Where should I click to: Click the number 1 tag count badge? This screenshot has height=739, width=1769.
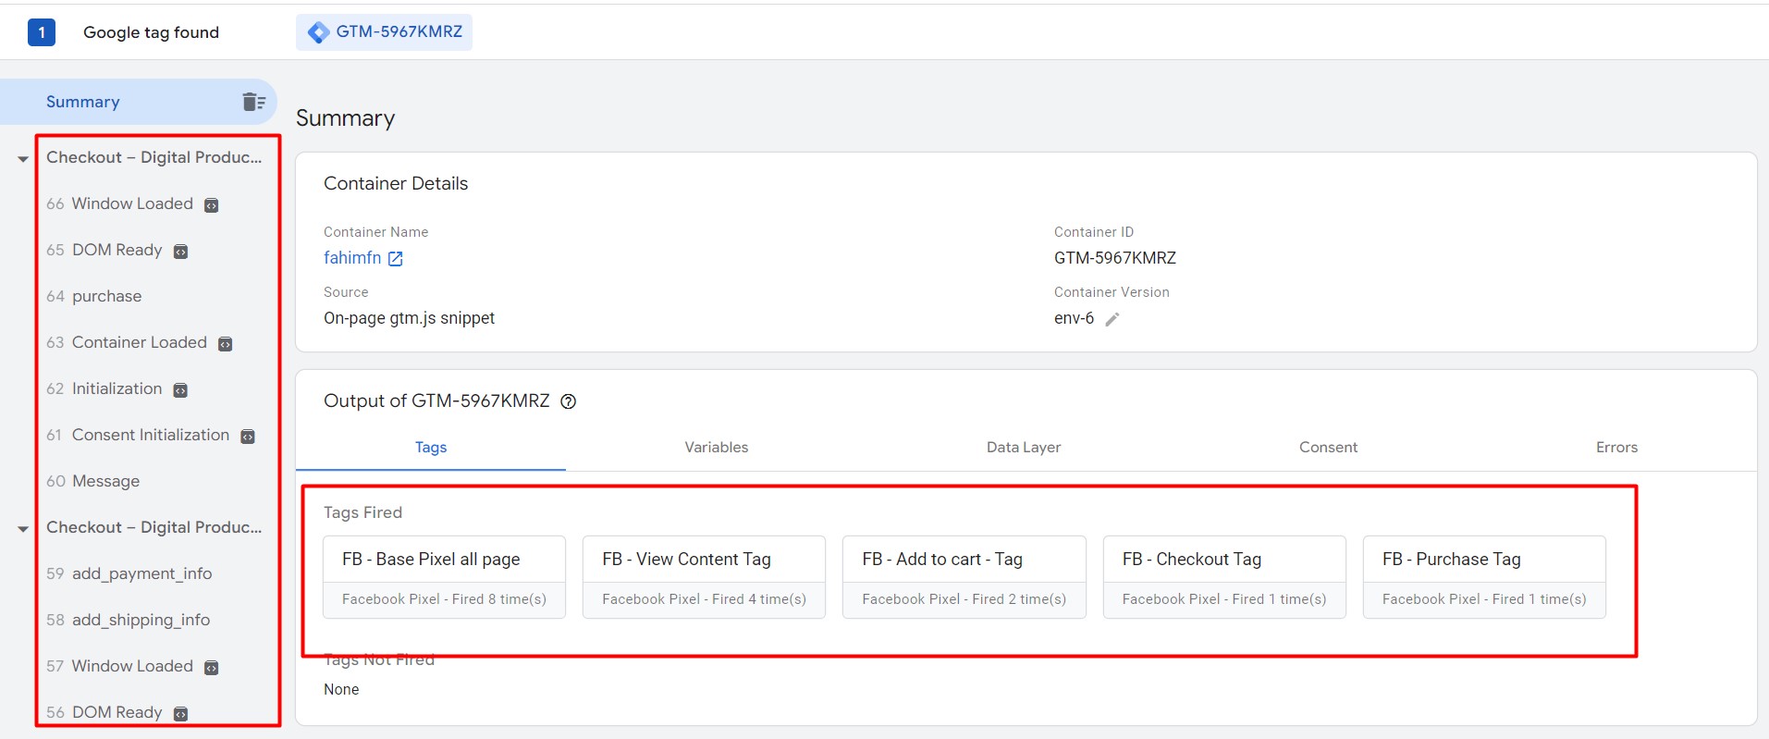click(x=42, y=32)
